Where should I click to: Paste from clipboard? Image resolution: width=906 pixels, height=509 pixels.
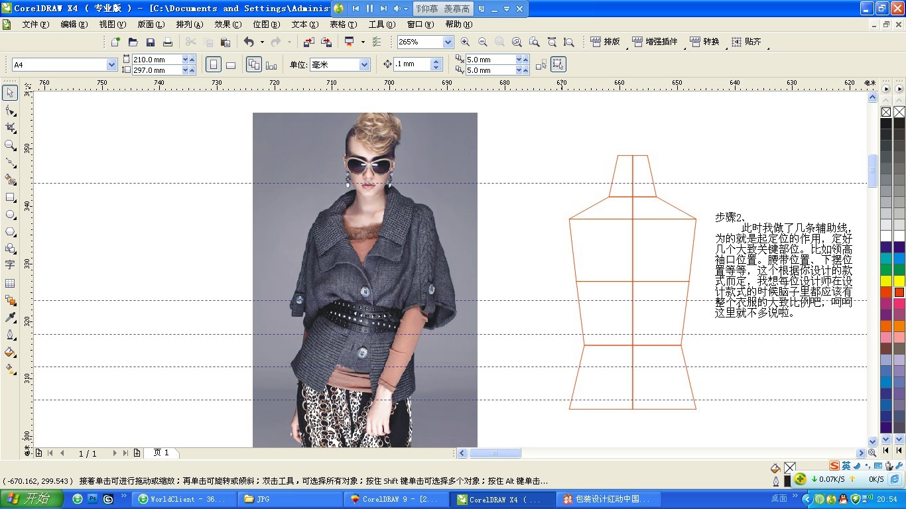pyautogui.click(x=225, y=42)
